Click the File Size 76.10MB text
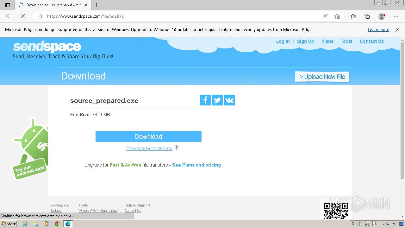Image resolution: width=405 pixels, height=228 pixels. point(90,115)
